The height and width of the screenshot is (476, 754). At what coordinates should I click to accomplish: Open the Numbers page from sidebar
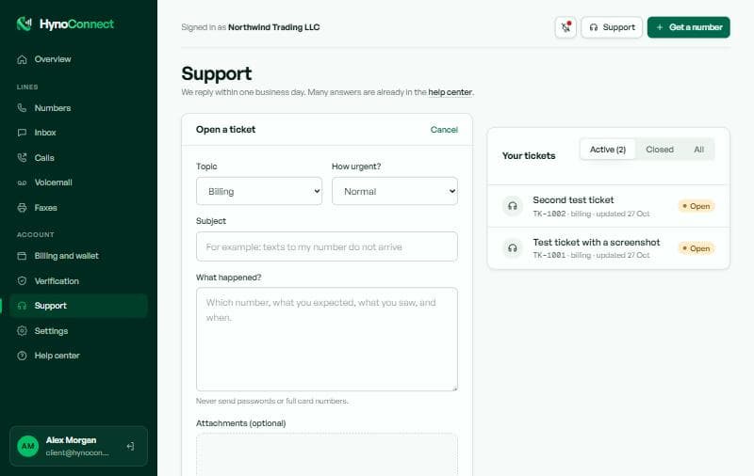[x=78, y=108]
